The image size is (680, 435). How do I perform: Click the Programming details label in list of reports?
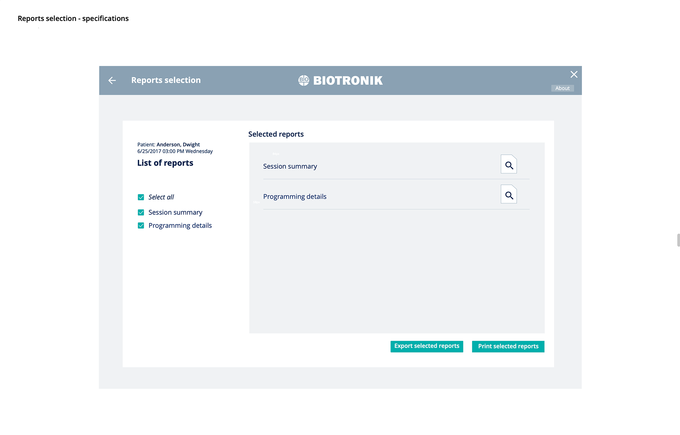click(180, 225)
